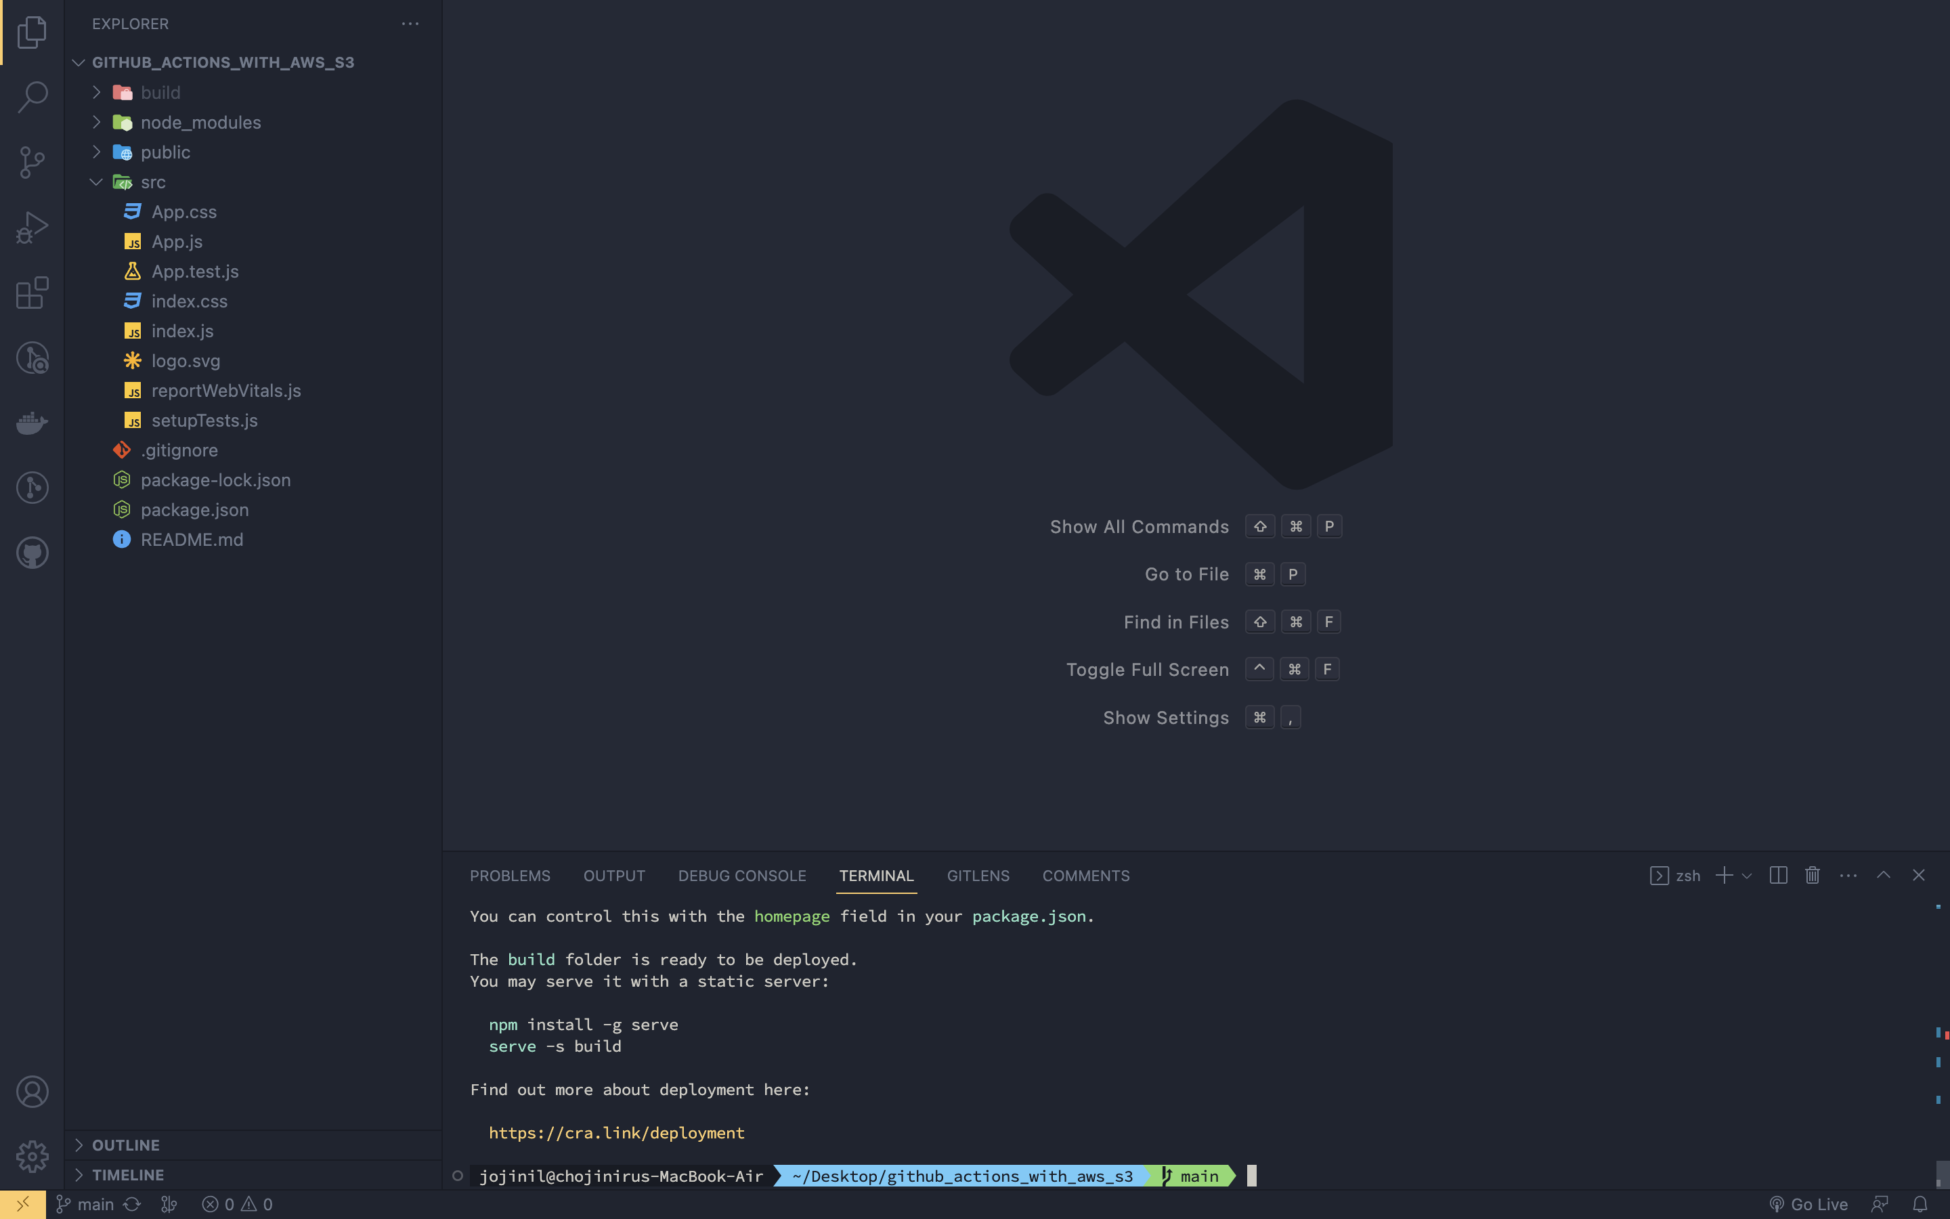Open the Run and Debug icon
1950x1219 pixels.
tap(32, 228)
